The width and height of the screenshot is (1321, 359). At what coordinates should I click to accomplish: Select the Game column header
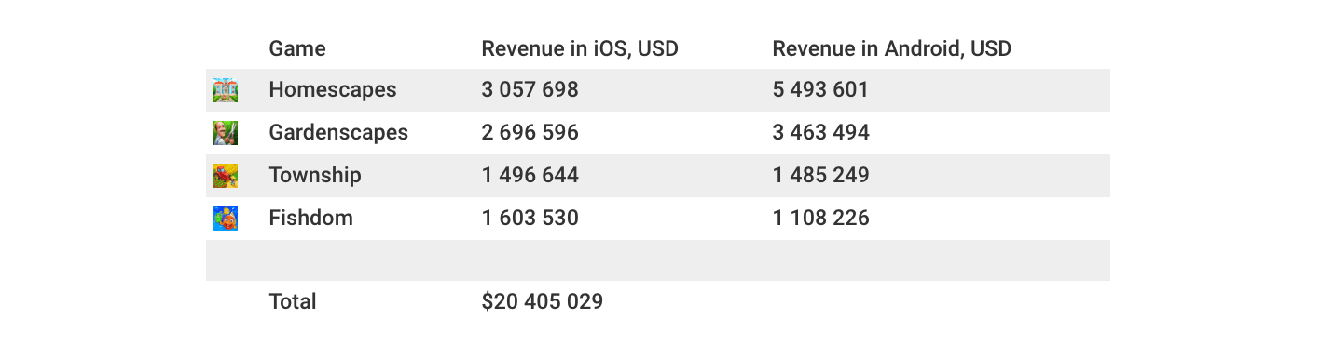297,48
